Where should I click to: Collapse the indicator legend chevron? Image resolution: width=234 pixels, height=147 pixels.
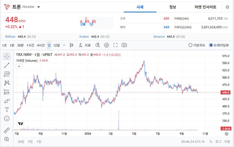pyautogui.click(x=19, y=66)
